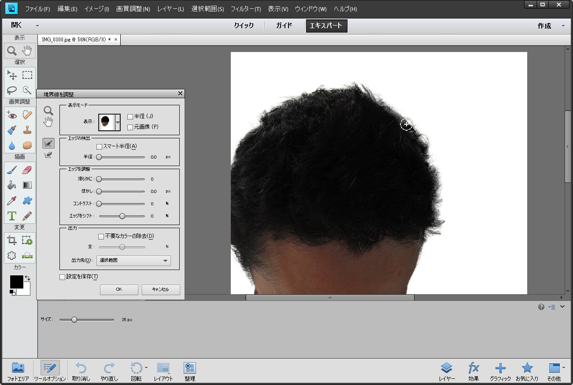Collapse the tool options panel chevron
This screenshot has width=573, height=385.
tap(562, 307)
